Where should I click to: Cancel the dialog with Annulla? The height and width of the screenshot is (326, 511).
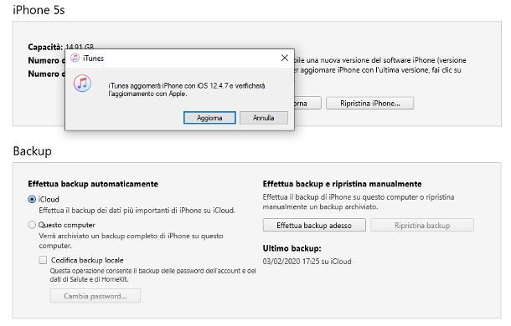coord(264,118)
